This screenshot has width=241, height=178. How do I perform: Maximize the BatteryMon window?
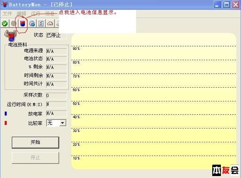pyautogui.click(x=226, y=5)
